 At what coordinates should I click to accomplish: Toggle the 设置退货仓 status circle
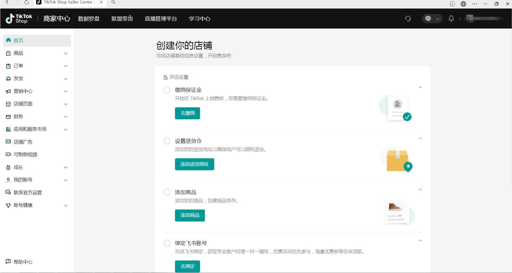point(167,141)
